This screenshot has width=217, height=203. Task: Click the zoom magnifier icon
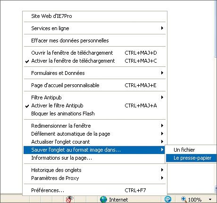point(184,199)
